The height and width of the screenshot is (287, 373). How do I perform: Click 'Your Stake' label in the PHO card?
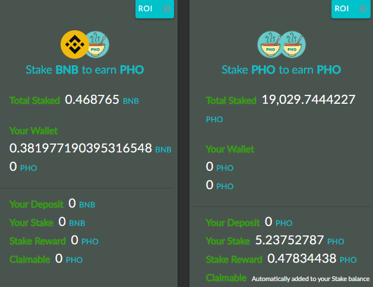click(x=228, y=241)
